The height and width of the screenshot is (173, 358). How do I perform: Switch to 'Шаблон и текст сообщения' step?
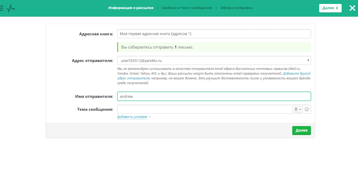point(187,8)
